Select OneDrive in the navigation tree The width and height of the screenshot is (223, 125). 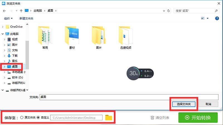pos(16,27)
